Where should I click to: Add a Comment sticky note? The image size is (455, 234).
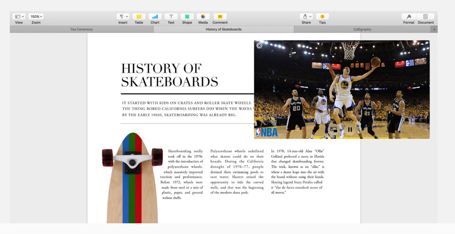coord(220,17)
